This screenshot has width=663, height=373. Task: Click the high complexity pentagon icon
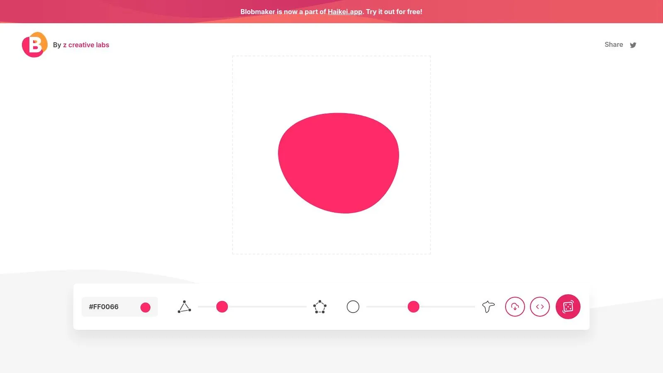[x=319, y=307]
